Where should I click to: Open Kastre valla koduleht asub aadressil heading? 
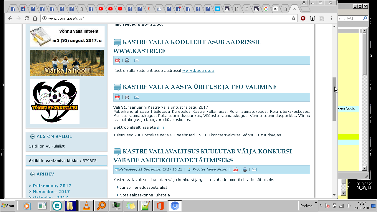coord(187,47)
